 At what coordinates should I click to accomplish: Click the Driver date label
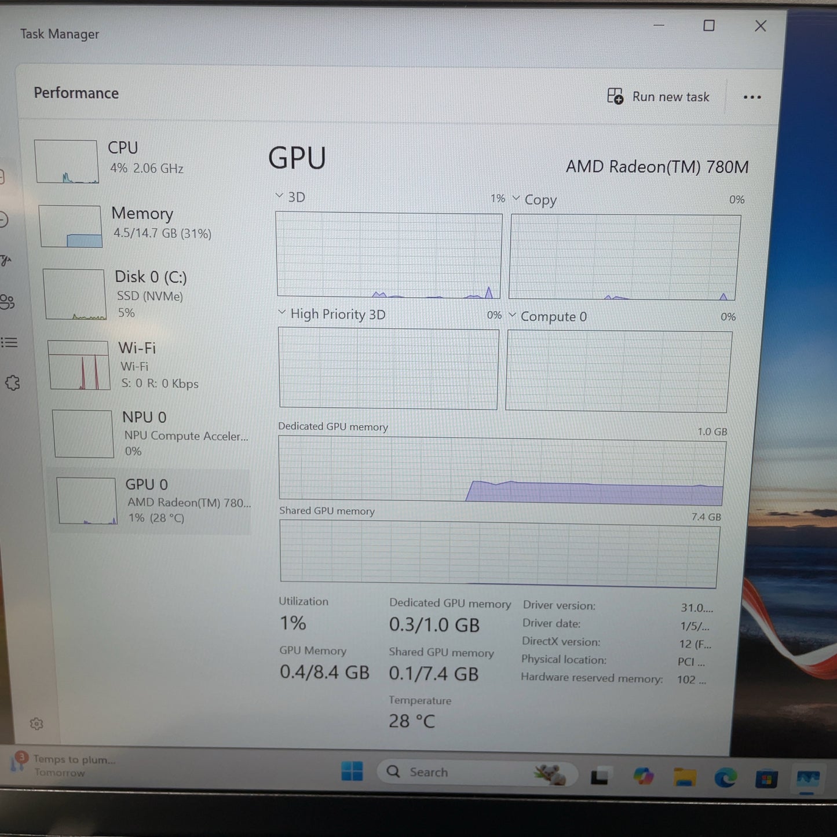551,623
